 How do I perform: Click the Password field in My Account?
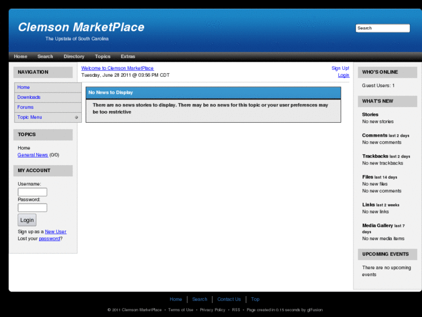pyautogui.click(x=33, y=208)
